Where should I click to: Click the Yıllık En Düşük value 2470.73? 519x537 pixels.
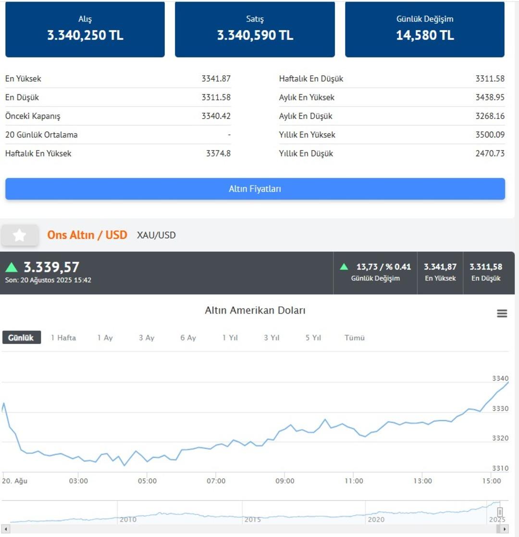(490, 153)
